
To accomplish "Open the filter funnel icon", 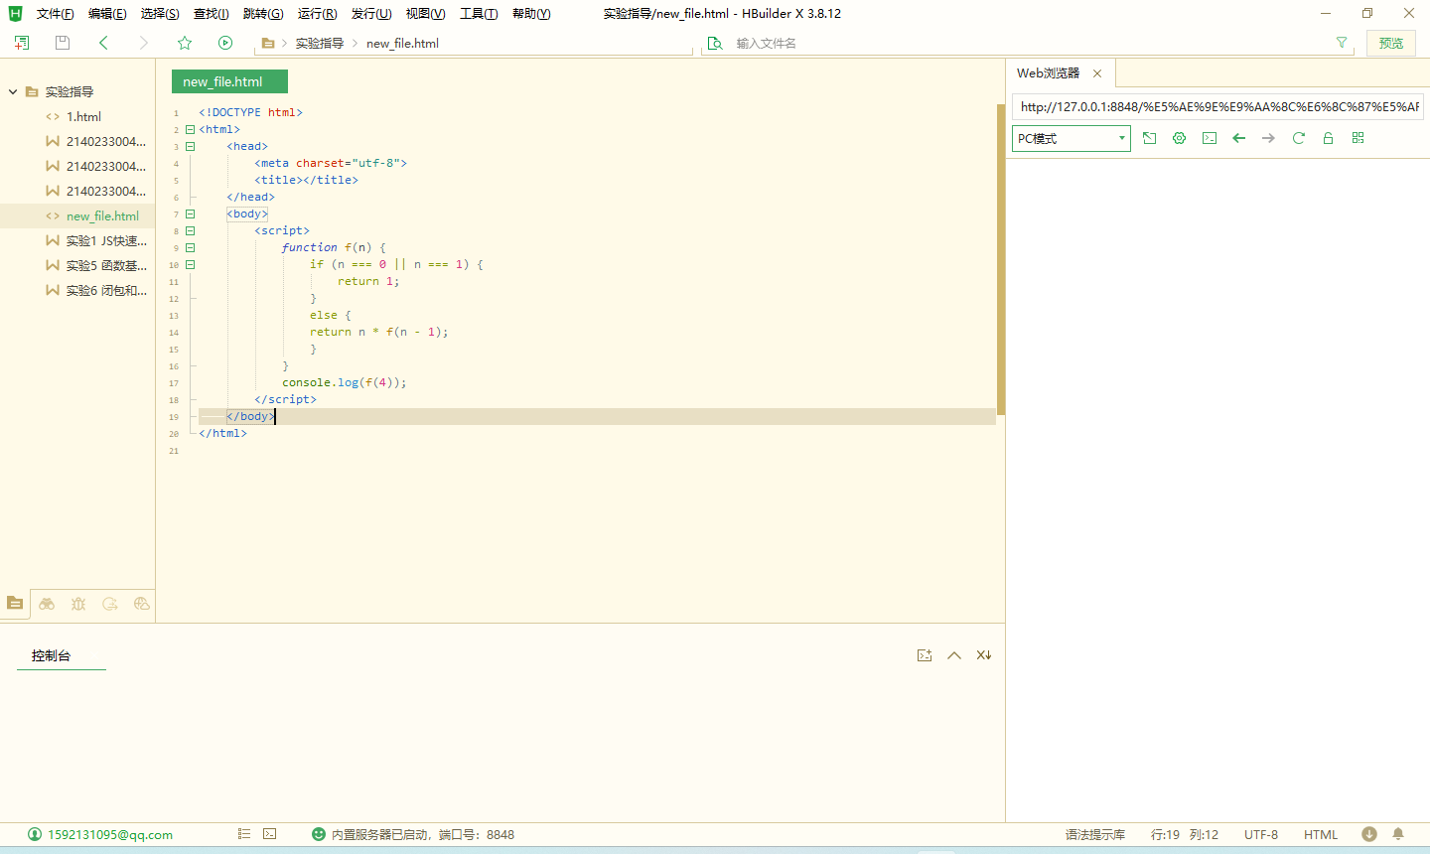I will [1342, 43].
